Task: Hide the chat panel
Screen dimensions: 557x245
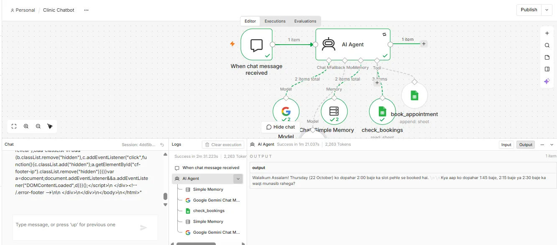Action: [281, 127]
